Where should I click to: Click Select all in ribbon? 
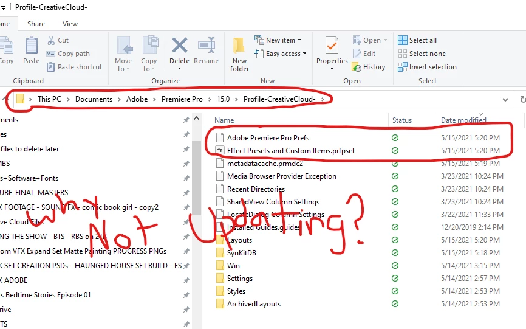(x=417, y=40)
